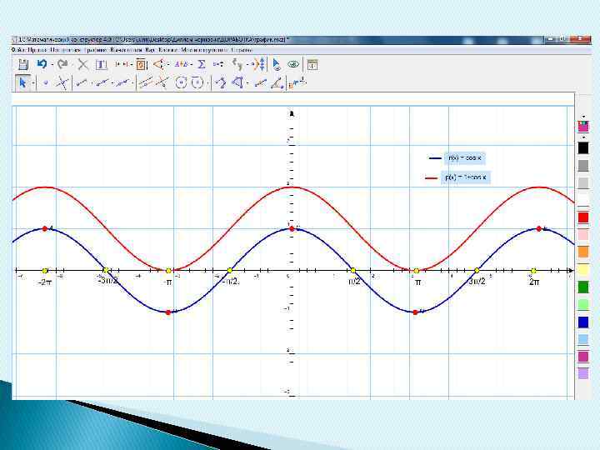The width and height of the screenshot is (600, 450).
Task: Open the Вычисления menu
Action: click(x=127, y=50)
